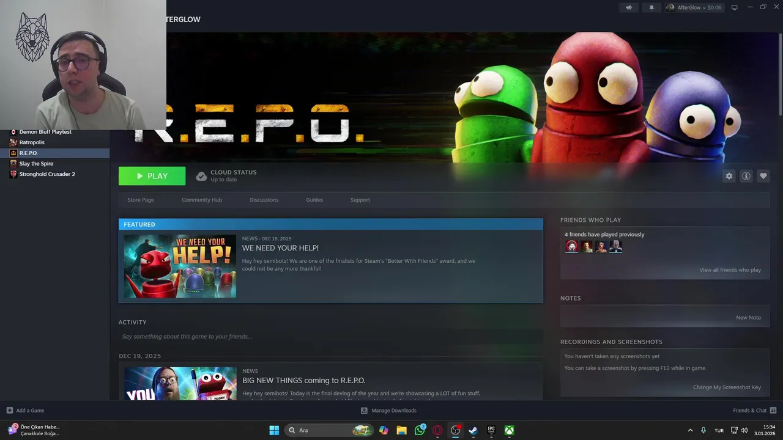Screen dimensions: 783x440
Task: Switch to Big Picture mode monitor icon
Action: pos(734,7)
